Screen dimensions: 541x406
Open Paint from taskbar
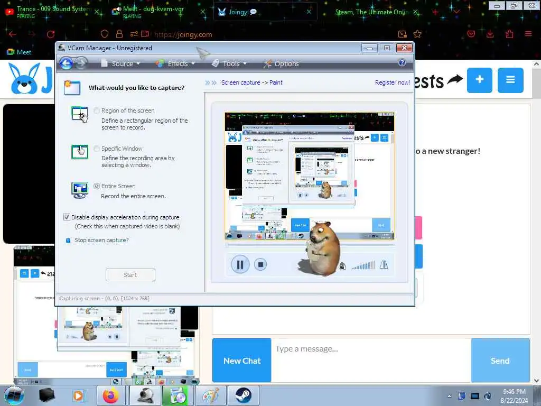211,395
